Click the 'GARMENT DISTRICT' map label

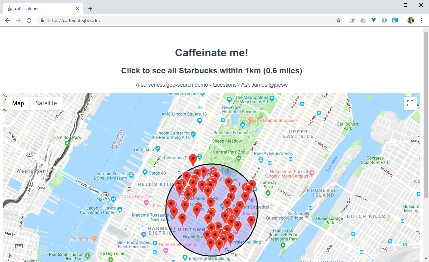point(162,231)
